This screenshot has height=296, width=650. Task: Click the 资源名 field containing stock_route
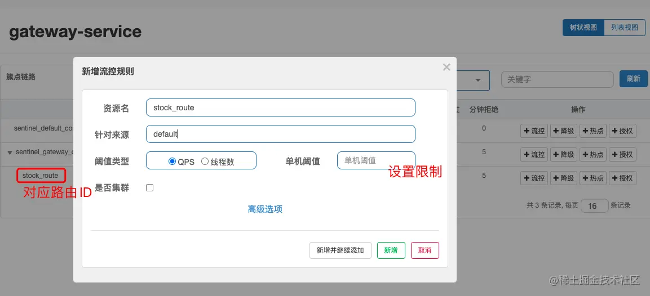281,107
